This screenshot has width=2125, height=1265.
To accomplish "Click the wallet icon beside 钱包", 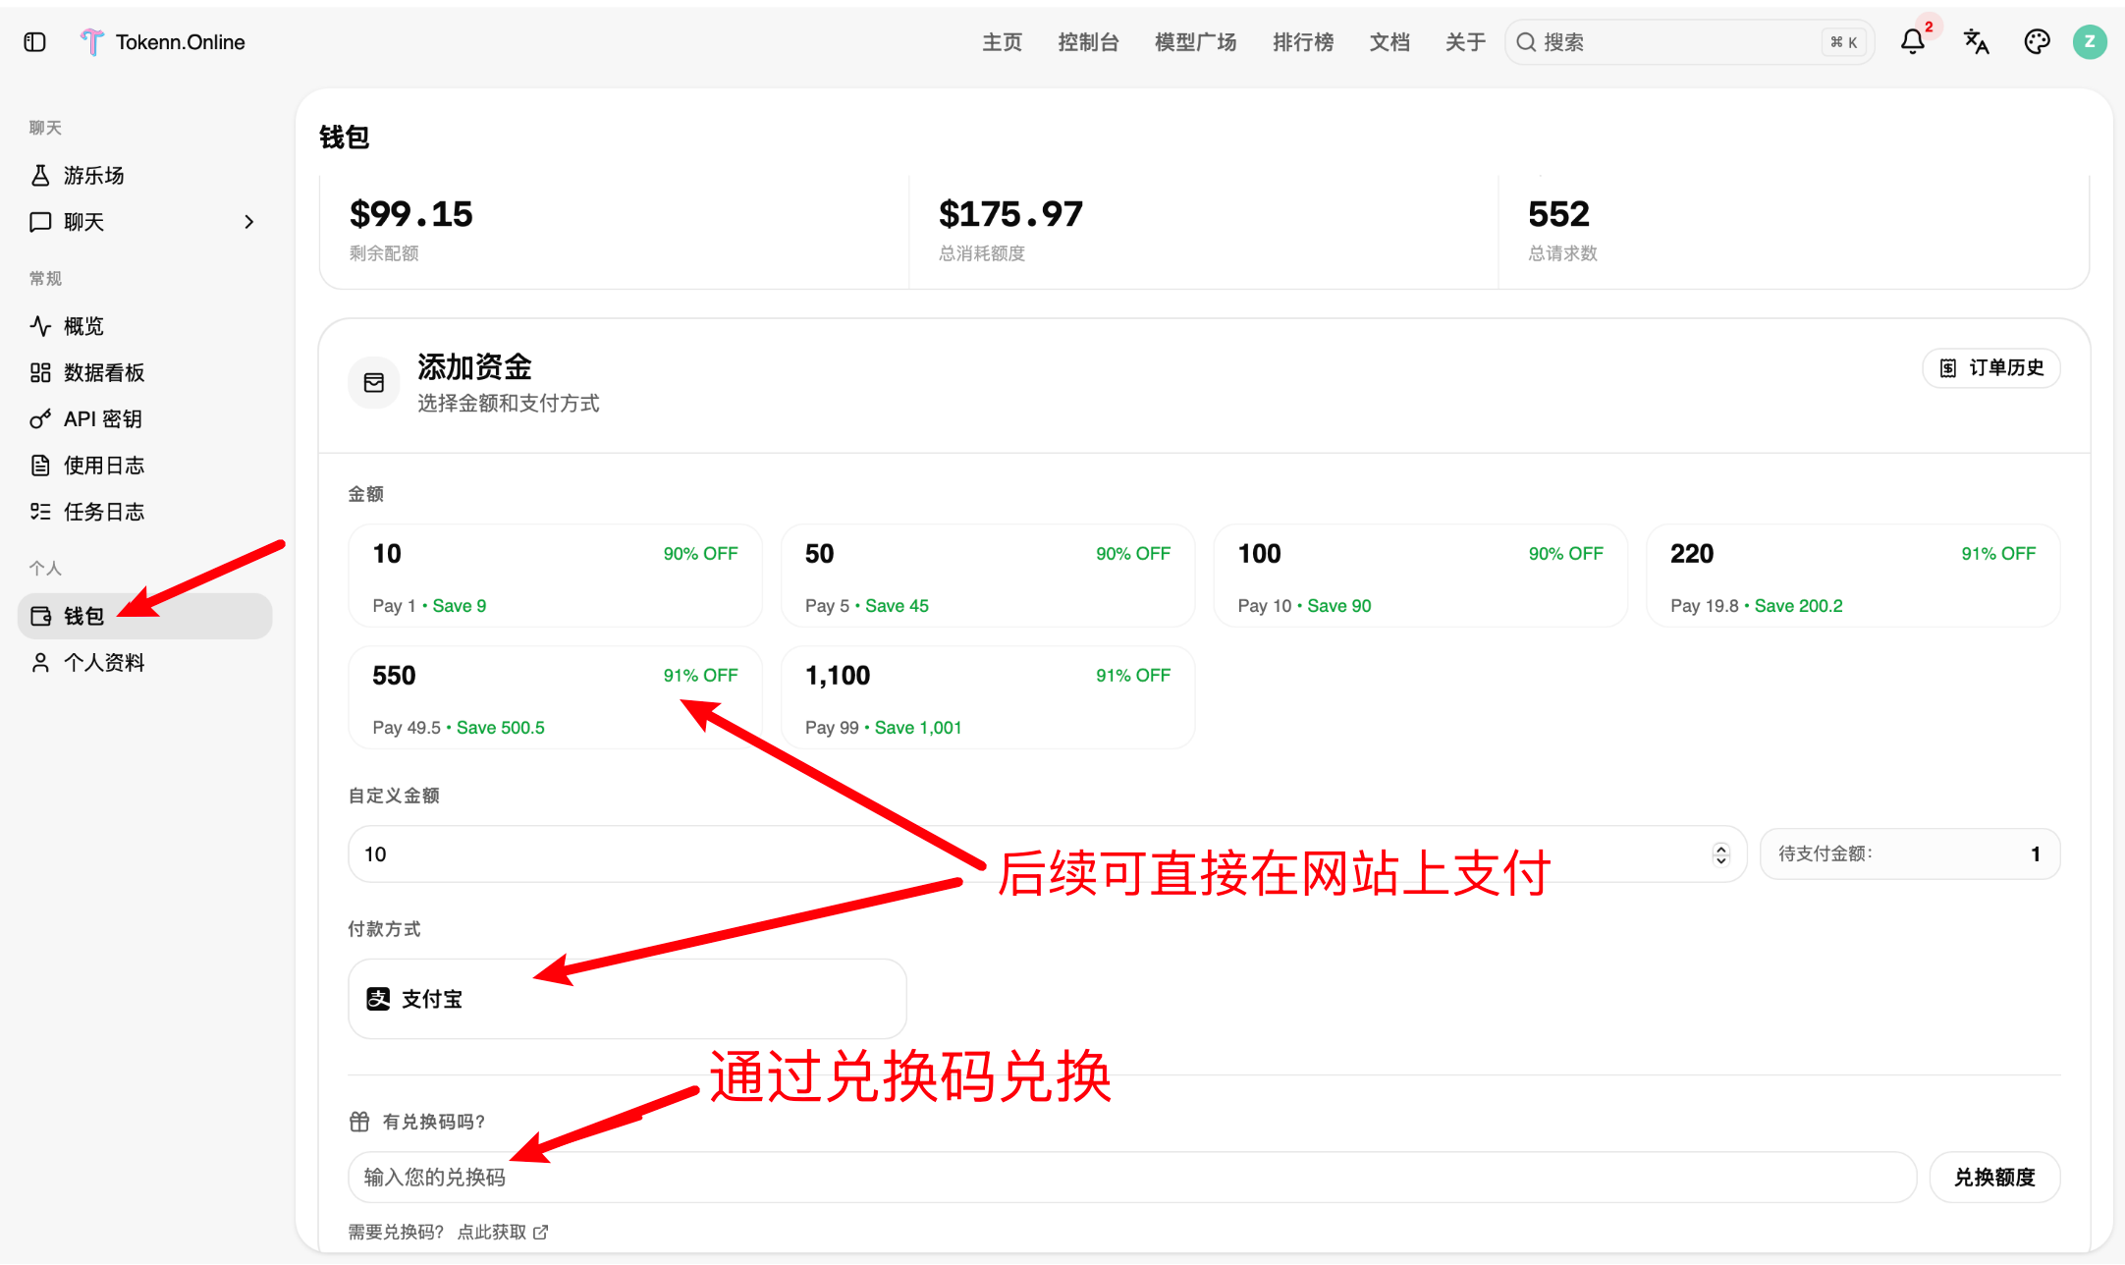I will [x=40, y=616].
